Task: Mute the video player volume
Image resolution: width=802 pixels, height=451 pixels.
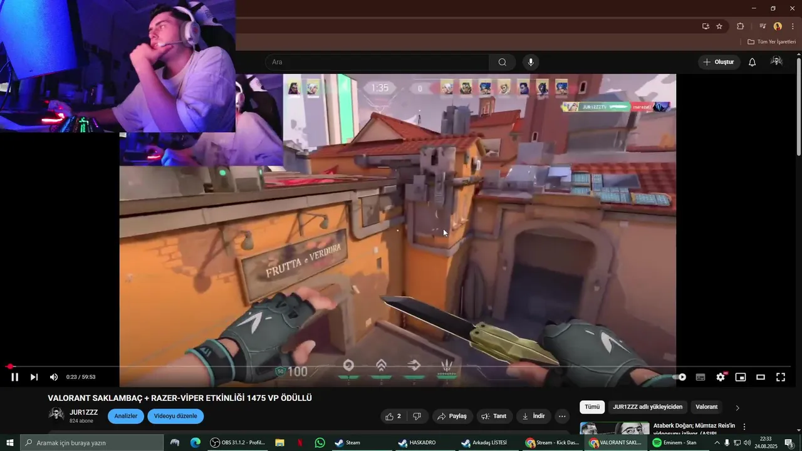Action: 54,377
